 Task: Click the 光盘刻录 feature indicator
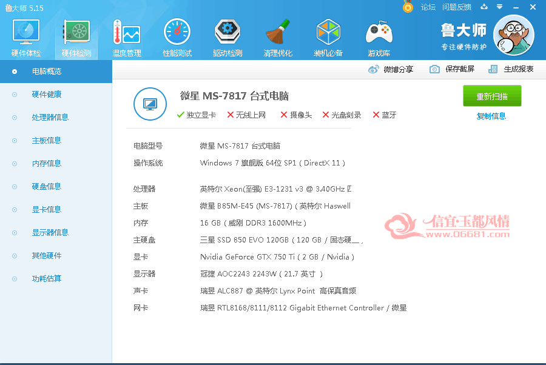[x=342, y=115]
